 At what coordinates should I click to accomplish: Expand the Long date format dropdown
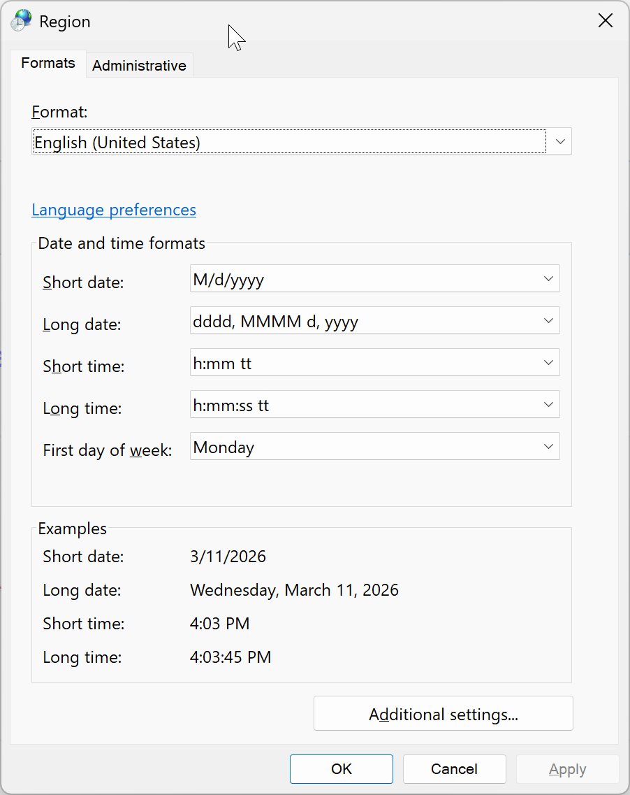[x=374, y=321]
